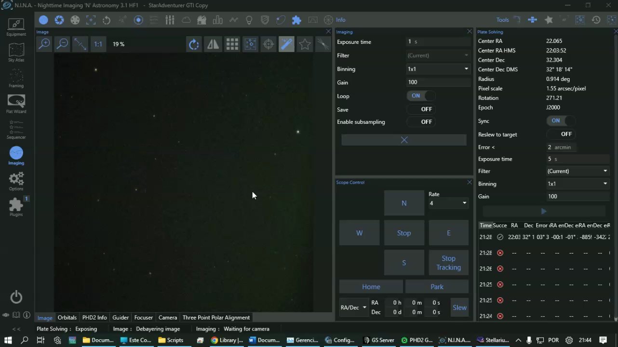Park the mount
The height and width of the screenshot is (347, 618).
(437, 287)
